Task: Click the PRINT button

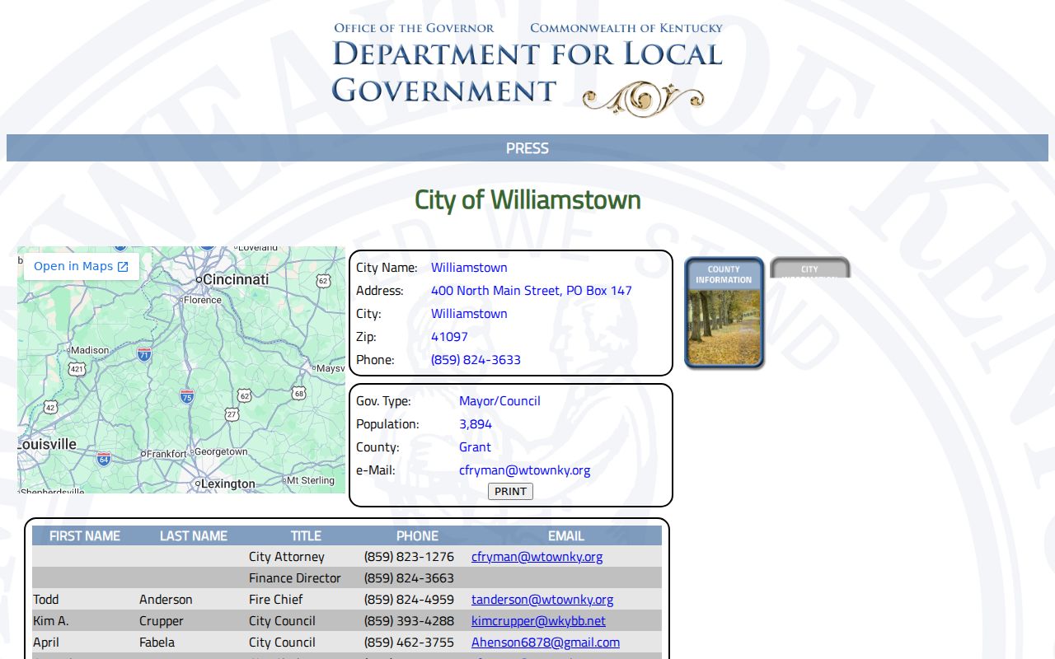Action: click(x=510, y=492)
